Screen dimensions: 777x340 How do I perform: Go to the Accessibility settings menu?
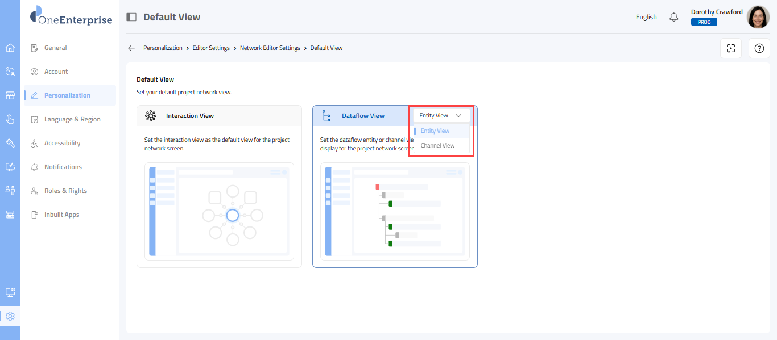click(62, 143)
